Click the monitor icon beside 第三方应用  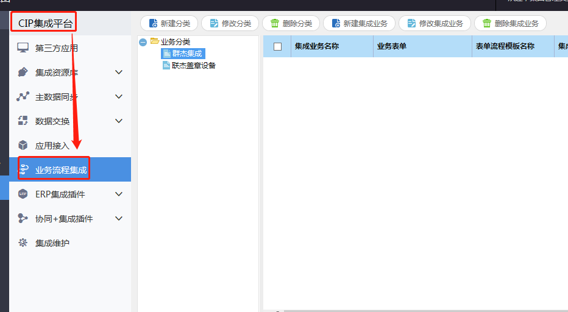(23, 48)
